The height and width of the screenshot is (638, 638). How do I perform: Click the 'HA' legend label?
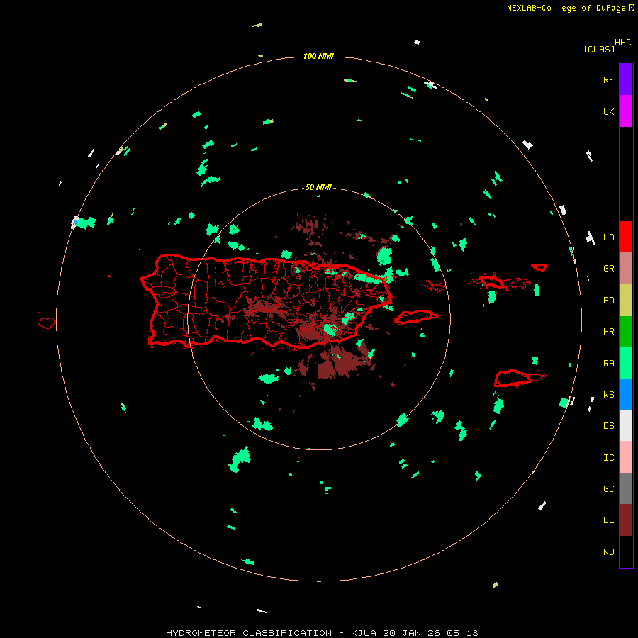point(608,237)
